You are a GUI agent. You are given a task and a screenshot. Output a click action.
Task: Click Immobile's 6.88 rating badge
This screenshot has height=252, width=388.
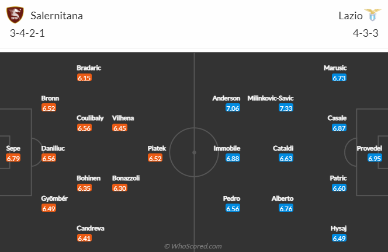233,158
